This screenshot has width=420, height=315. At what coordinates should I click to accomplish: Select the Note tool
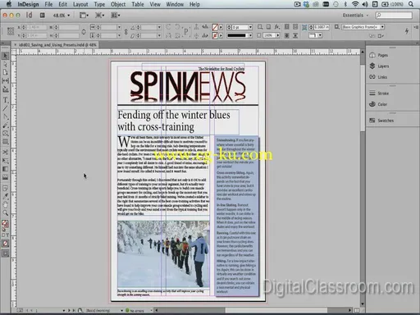[x=5, y=189]
